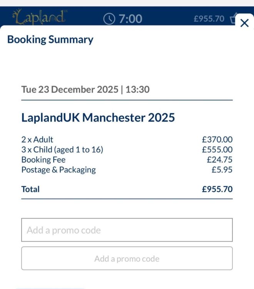Click the £955.70 basket total in header
The height and width of the screenshot is (289, 254).
tap(209, 19)
